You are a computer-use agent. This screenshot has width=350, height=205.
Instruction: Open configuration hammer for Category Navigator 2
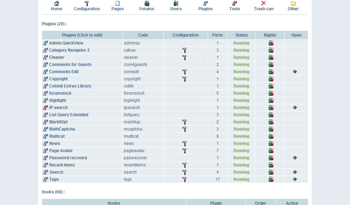pyautogui.click(x=185, y=50)
